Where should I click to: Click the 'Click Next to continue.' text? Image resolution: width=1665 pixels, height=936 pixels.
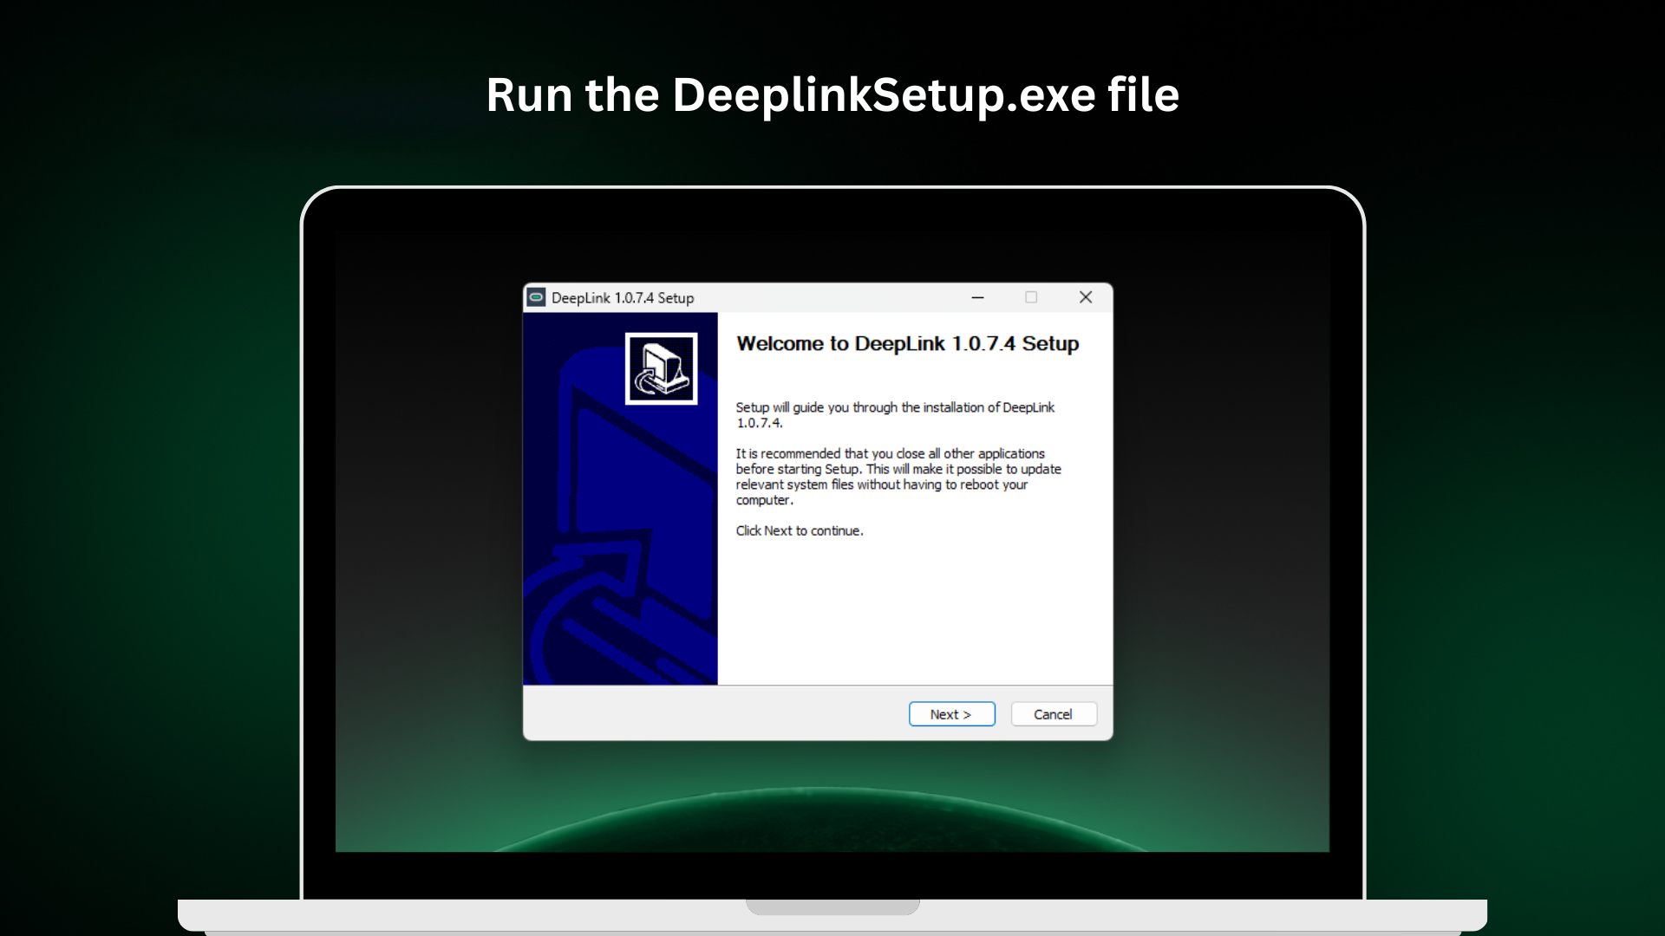800,530
